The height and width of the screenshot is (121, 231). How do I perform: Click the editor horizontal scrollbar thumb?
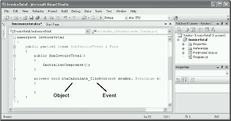point(79,109)
